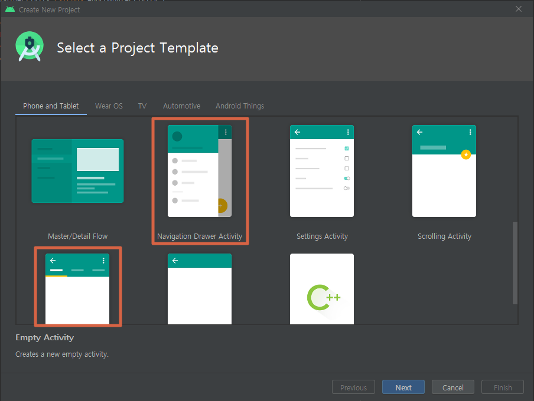Click the Scrolling Activity label
The image size is (534, 401).
pos(444,236)
